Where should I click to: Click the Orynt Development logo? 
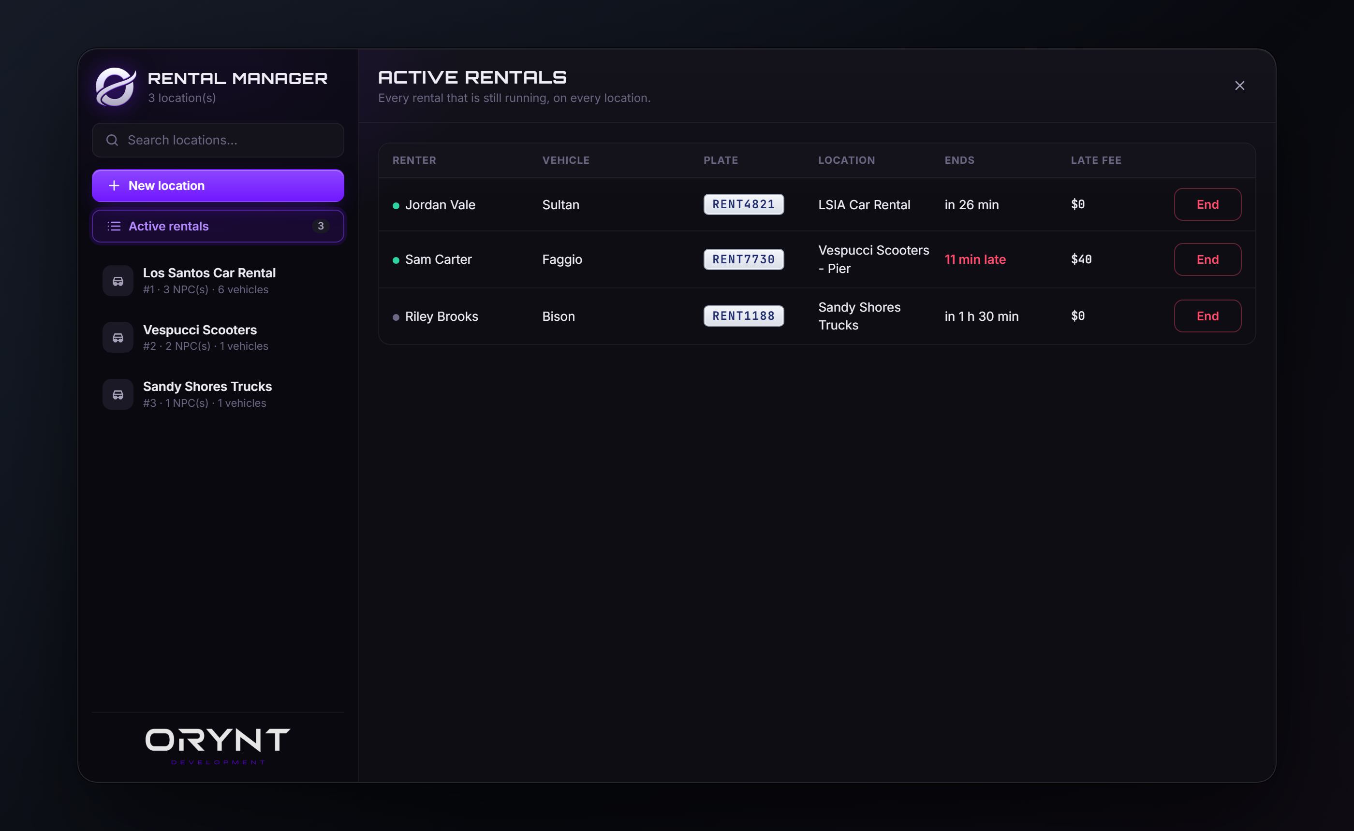click(218, 746)
